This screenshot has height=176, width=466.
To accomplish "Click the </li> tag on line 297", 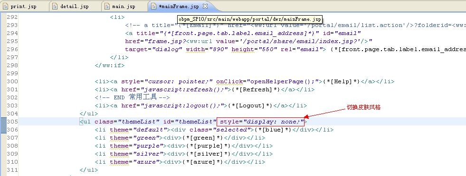I will pyautogui.click(x=119, y=57).
